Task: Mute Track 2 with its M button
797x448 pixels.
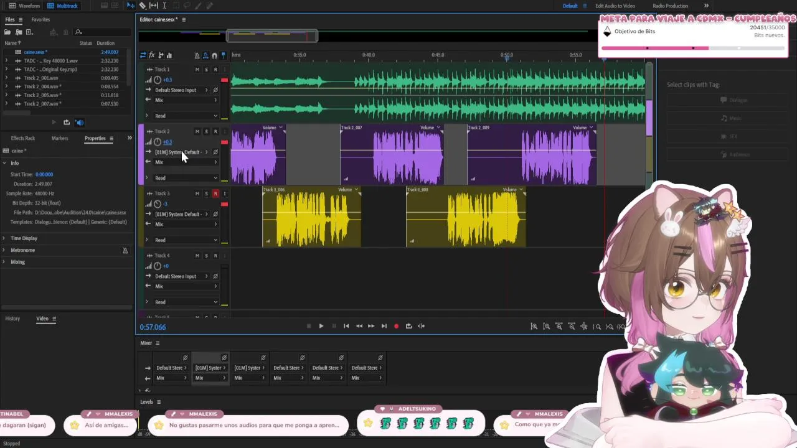Action: pyautogui.click(x=197, y=132)
